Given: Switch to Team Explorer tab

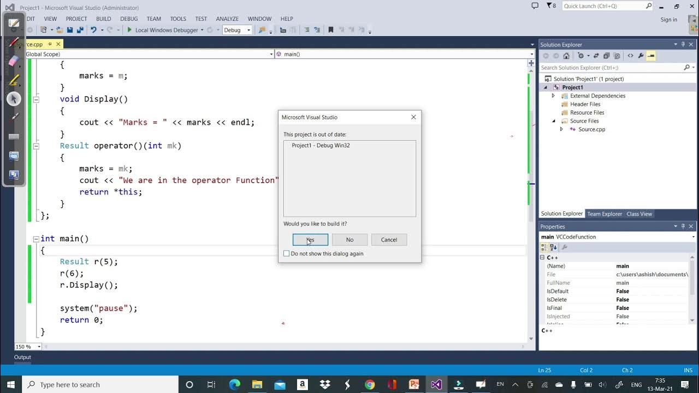Looking at the screenshot, I should pos(605,214).
